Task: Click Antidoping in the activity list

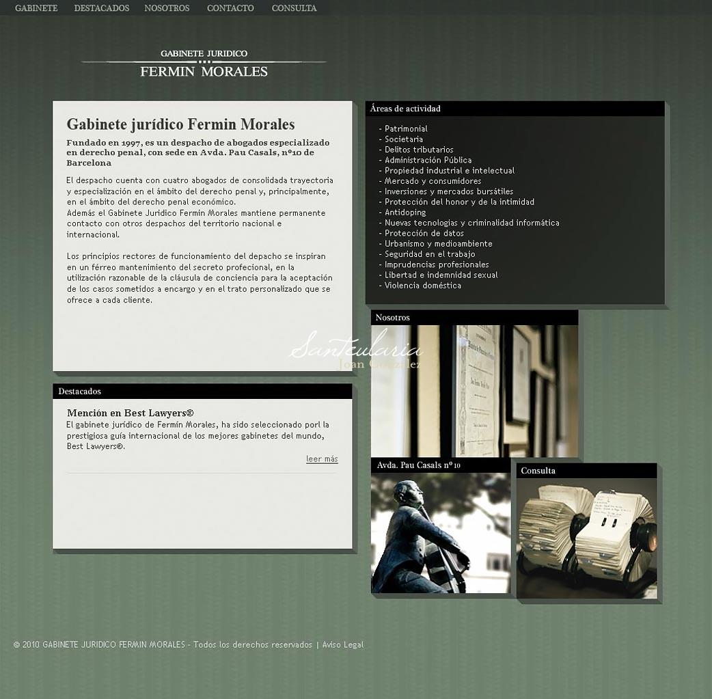Action: [x=405, y=213]
